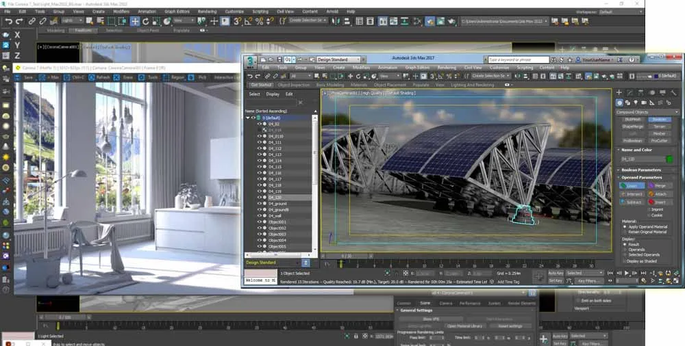This screenshot has height=346, width=685.
Task: Collapse the Boolean Parameters rollout
Action: click(x=641, y=170)
